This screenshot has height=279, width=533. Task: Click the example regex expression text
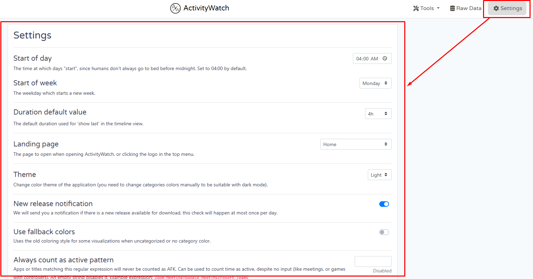coord(201,277)
